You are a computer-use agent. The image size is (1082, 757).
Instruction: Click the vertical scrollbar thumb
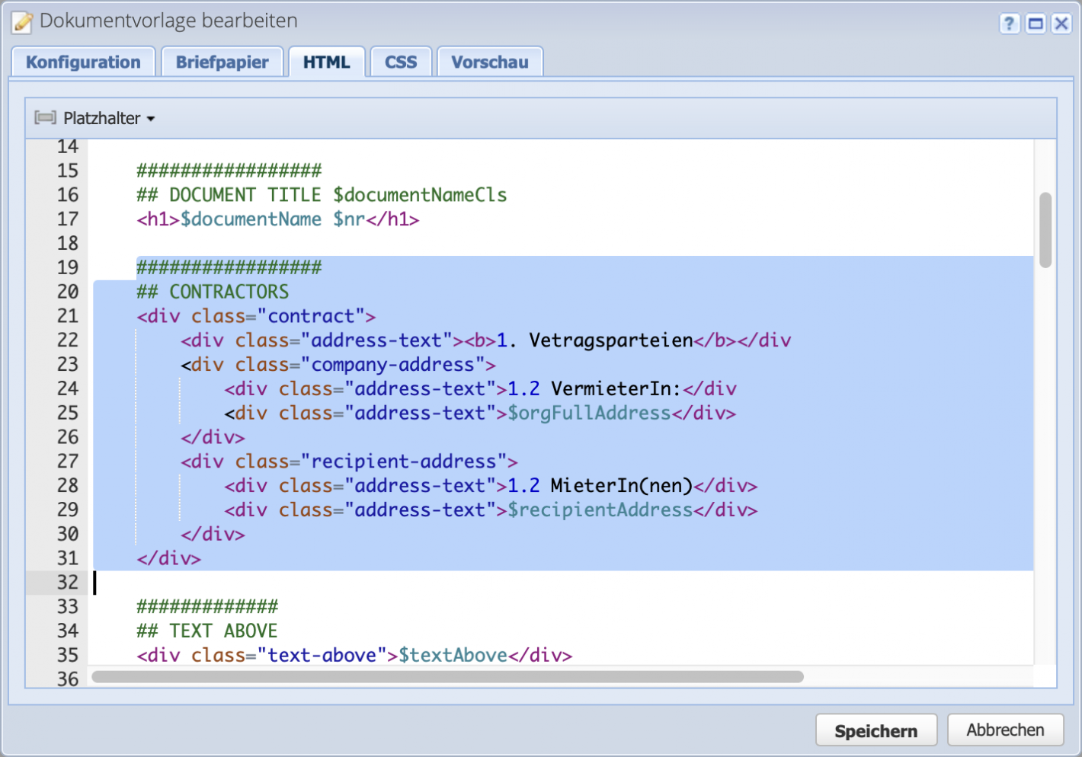coord(1045,230)
